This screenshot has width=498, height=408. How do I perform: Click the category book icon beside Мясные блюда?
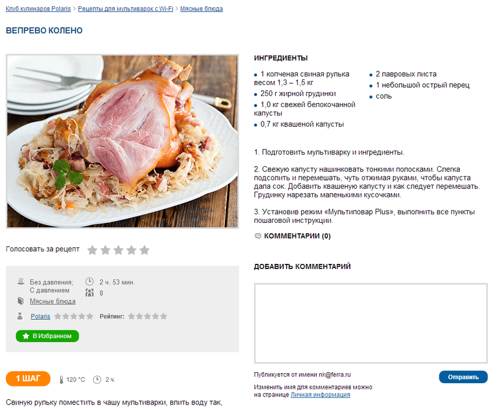coord(21,301)
